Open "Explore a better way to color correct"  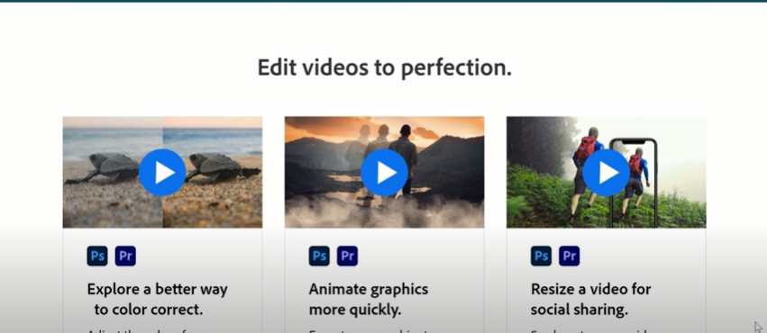click(x=157, y=300)
